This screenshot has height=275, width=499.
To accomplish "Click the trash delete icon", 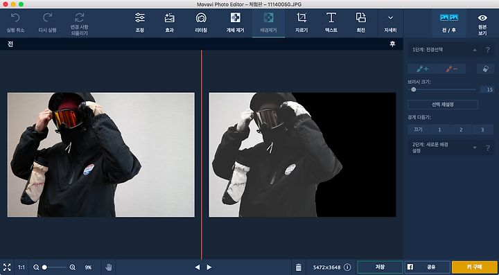I will coord(299,267).
